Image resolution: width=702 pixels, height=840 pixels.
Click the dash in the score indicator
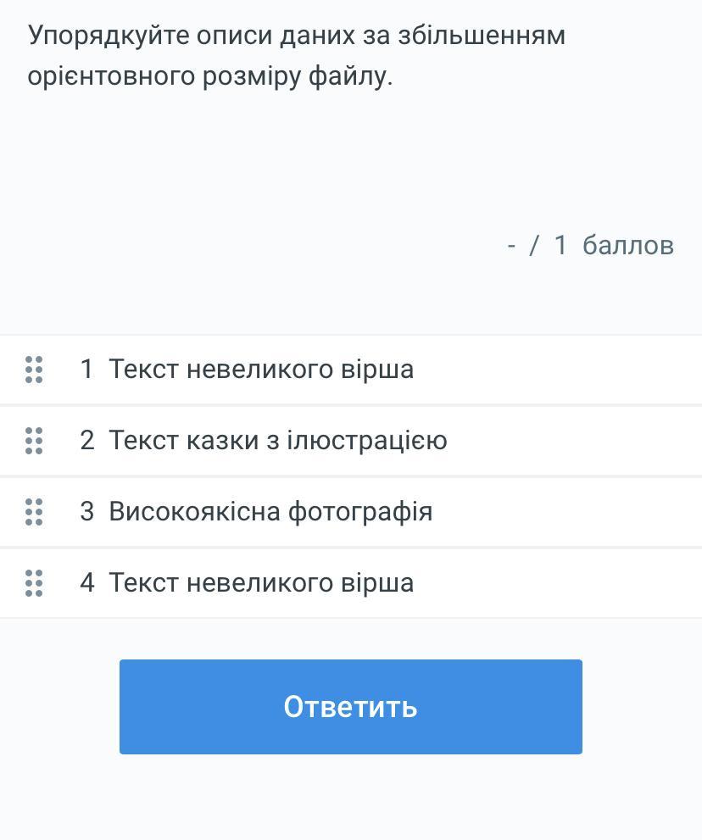[511, 247]
